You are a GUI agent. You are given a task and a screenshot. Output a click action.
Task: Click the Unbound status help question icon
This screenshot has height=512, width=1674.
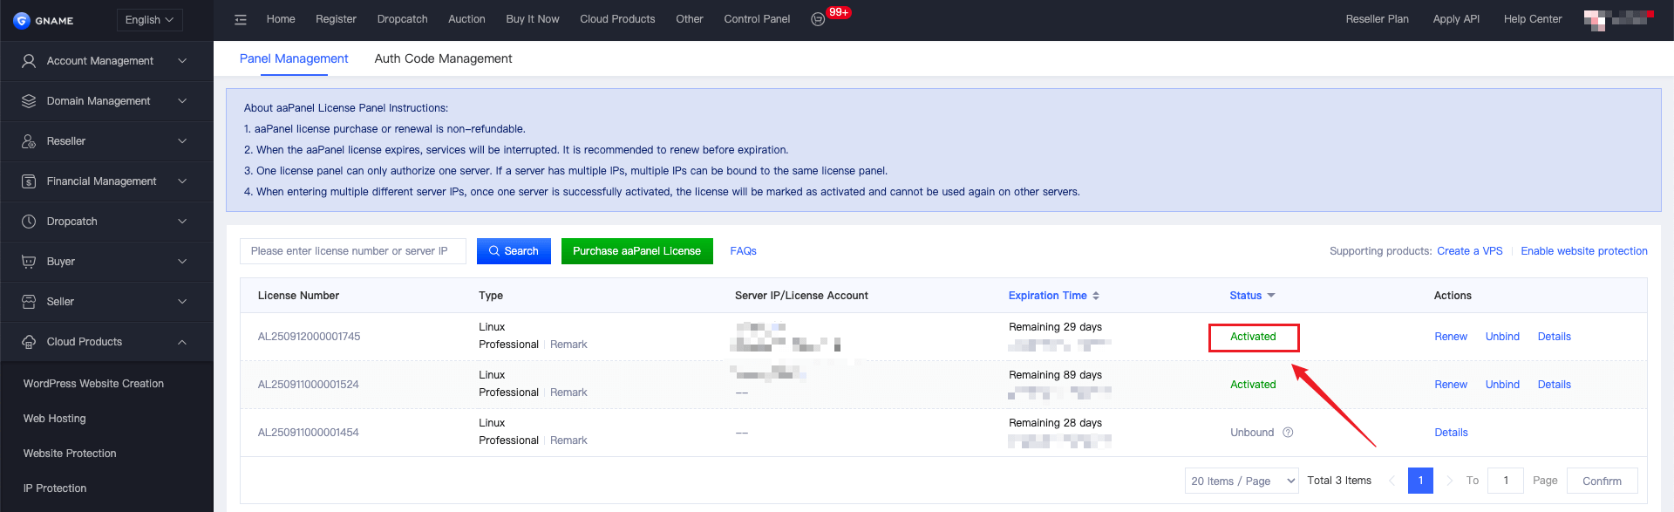[1288, 433]
